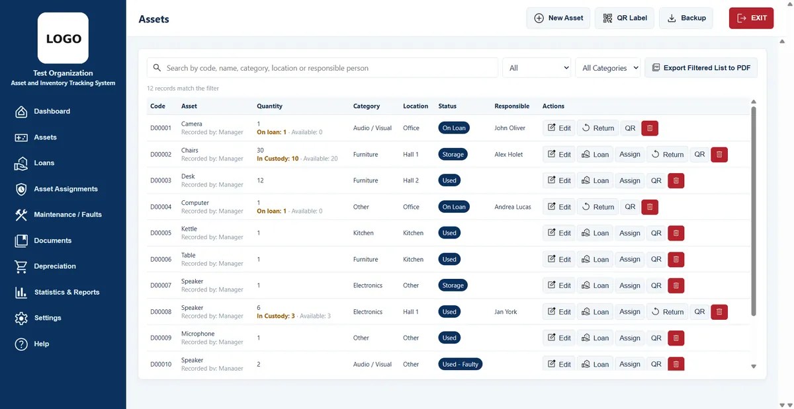Click the 'Quantity' column header
794x409 pixels.
[x=269, y=106]
